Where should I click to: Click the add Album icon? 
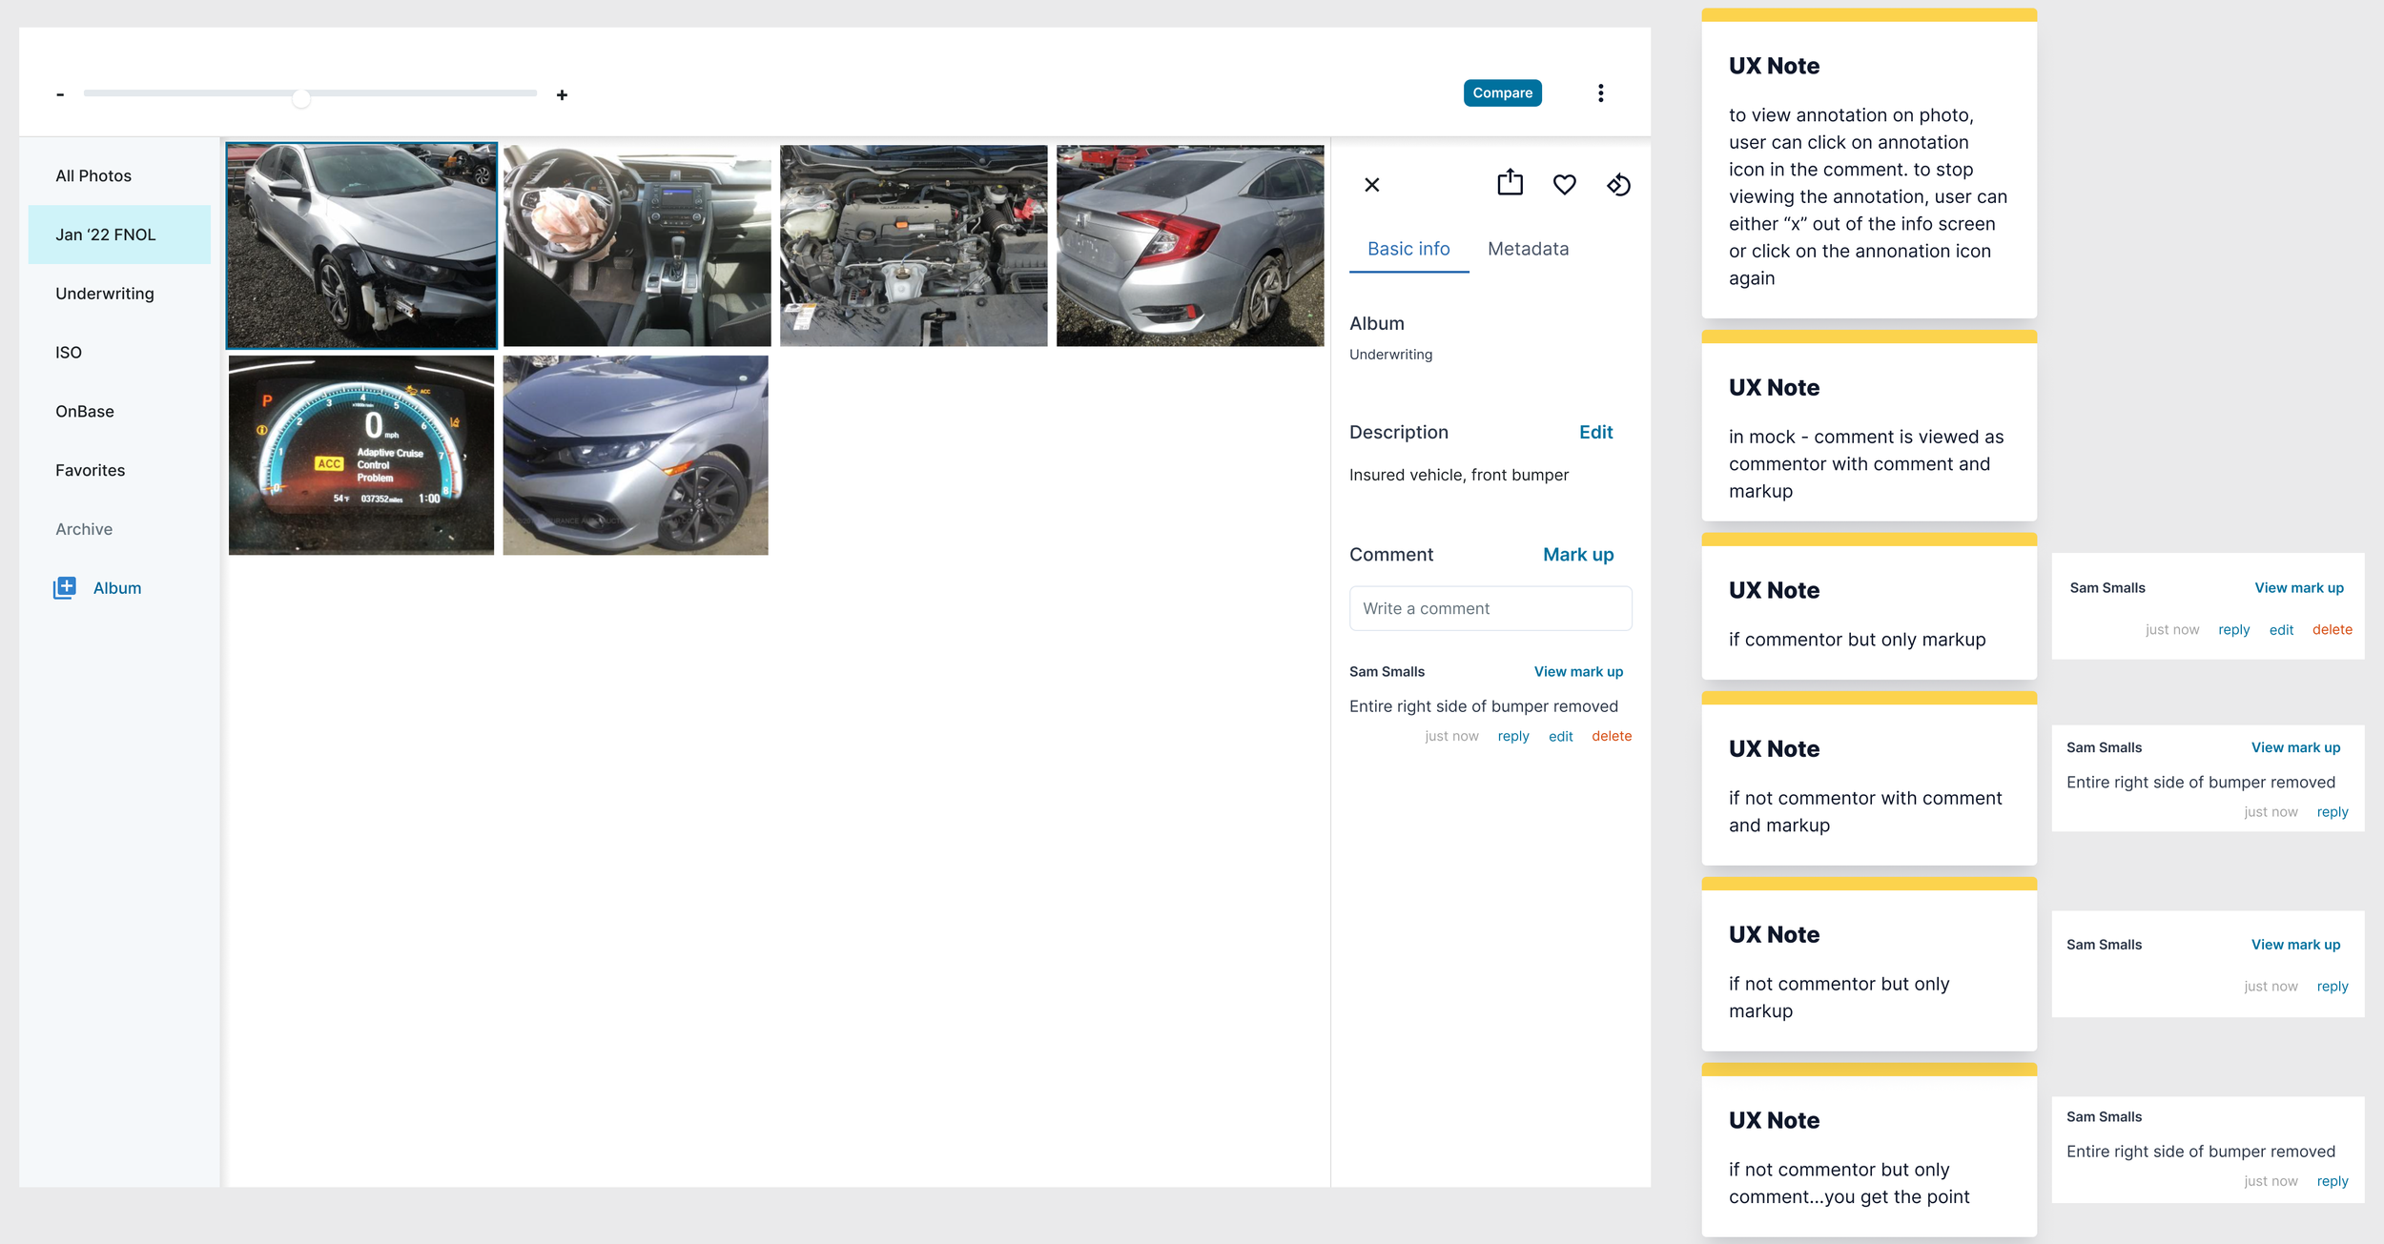coord(65,588)
